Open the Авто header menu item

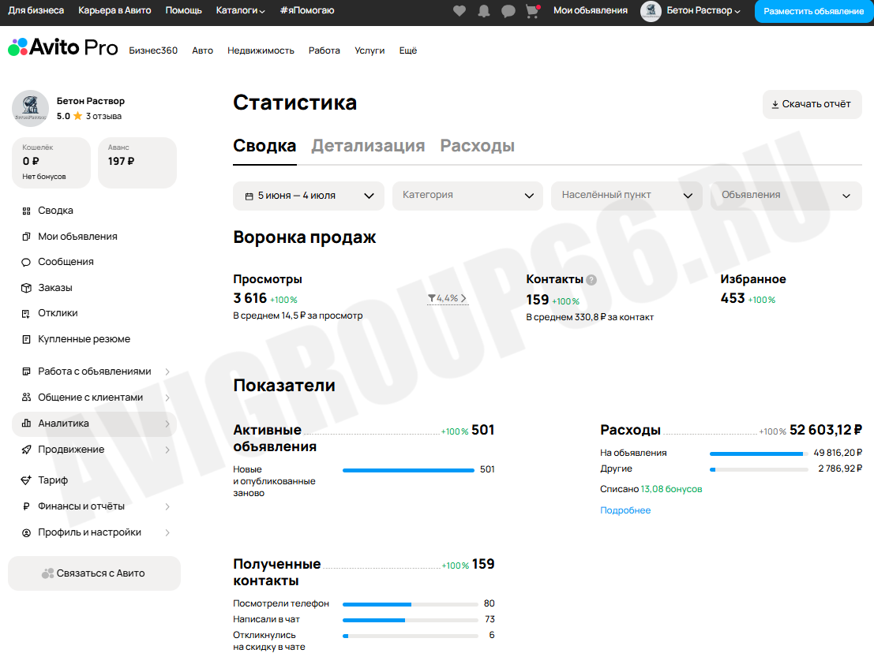coord(202,50)
